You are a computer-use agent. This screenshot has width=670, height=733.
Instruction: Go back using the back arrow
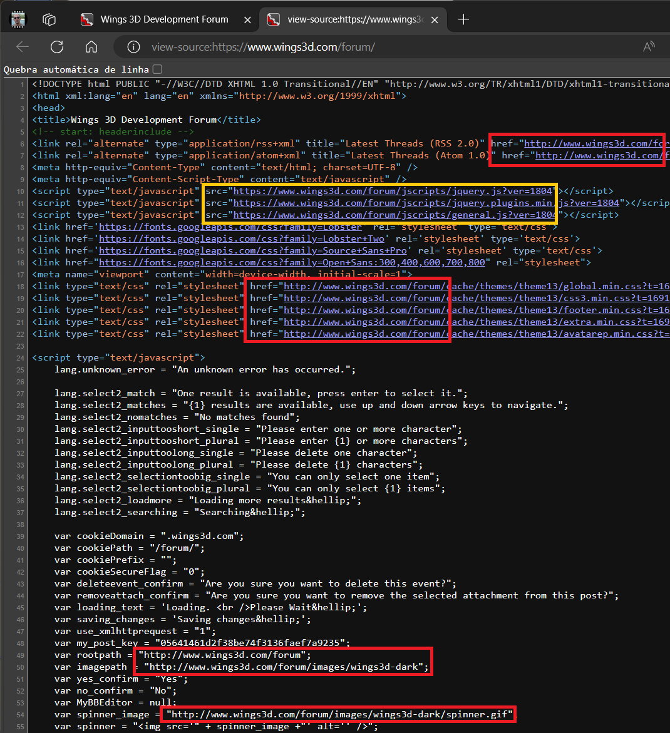click(x=23, y=47)
